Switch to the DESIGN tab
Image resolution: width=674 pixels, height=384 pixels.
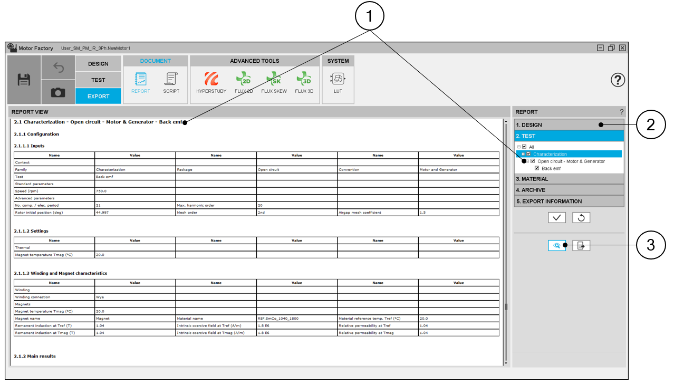click(x=98, y=64)
